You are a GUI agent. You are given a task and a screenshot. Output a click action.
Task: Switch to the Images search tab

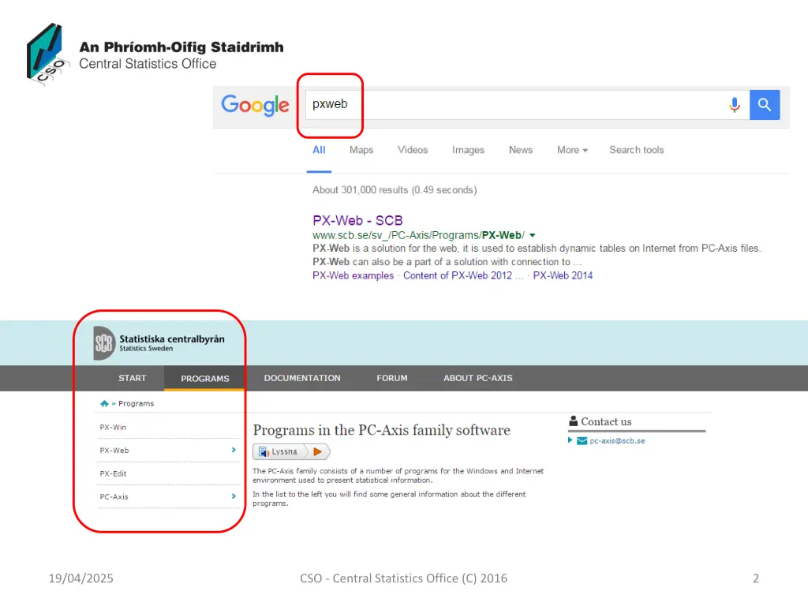pyautogui.click(x=468, y=150)
